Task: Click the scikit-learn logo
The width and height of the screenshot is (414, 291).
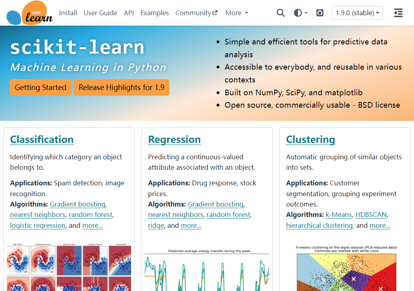Action: click(x=30, y=13)
